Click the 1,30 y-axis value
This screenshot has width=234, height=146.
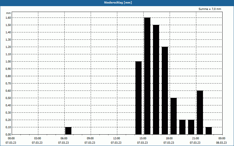[x=8, y=40]
